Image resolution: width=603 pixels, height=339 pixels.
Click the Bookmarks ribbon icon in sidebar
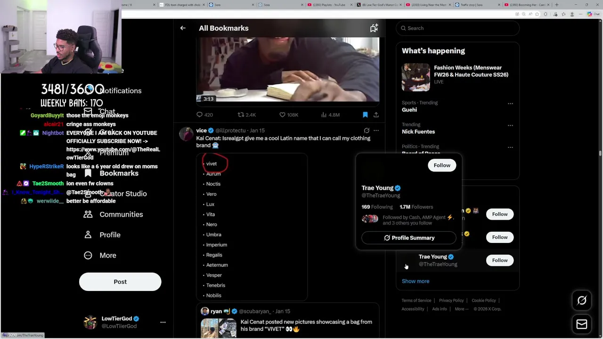click(88, 173)
